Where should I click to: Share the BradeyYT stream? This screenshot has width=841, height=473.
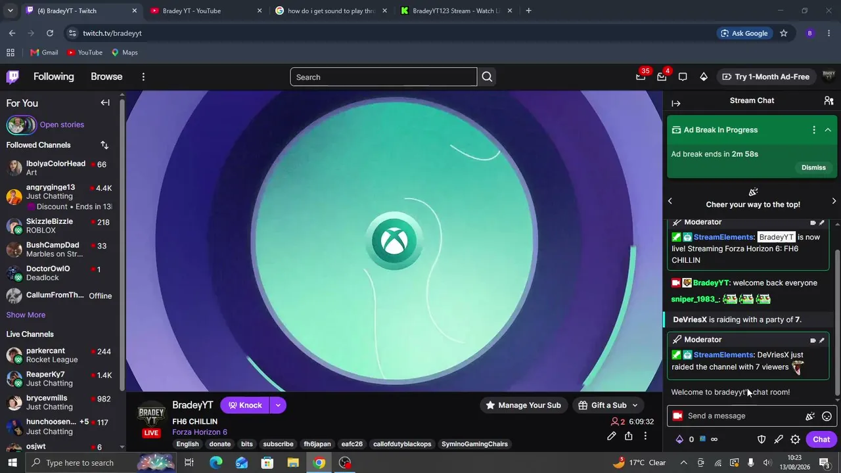[x=629, y=436]
